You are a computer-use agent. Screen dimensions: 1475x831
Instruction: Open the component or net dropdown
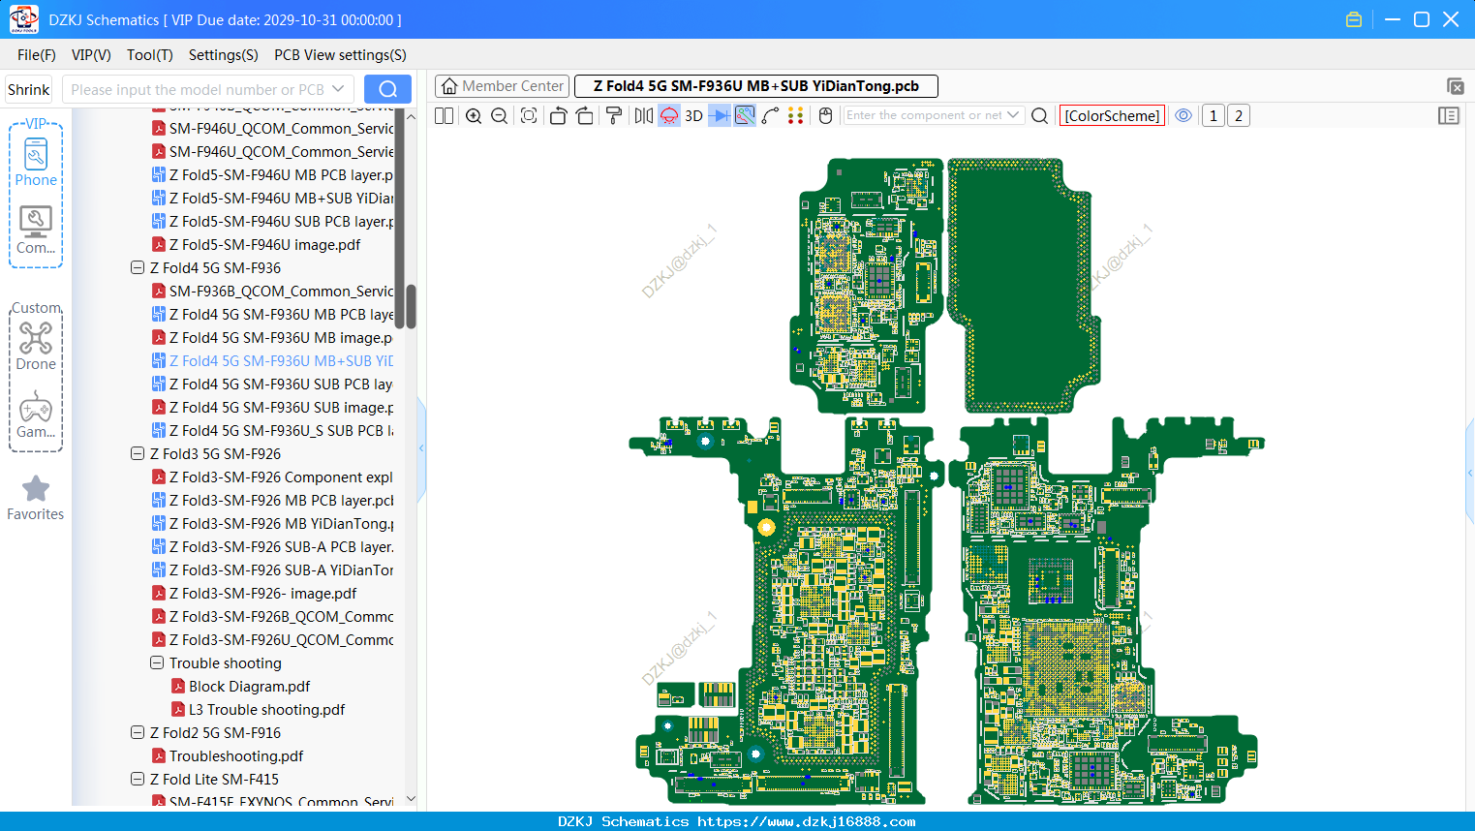[x=1013, y=115]
